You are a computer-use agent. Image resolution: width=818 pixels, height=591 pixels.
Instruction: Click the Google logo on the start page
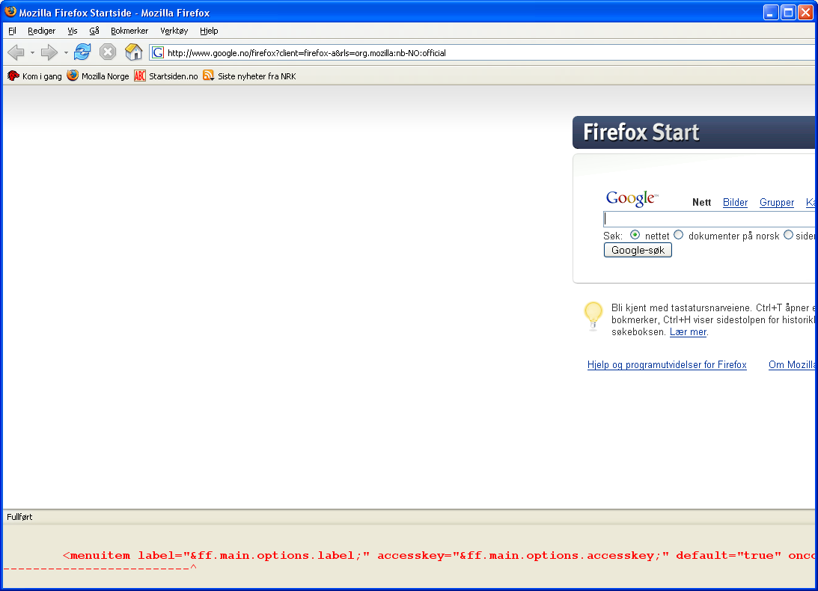[632, 198]
